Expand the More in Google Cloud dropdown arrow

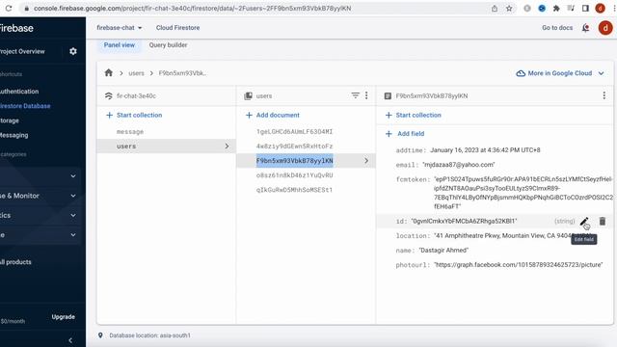(601, 73)
